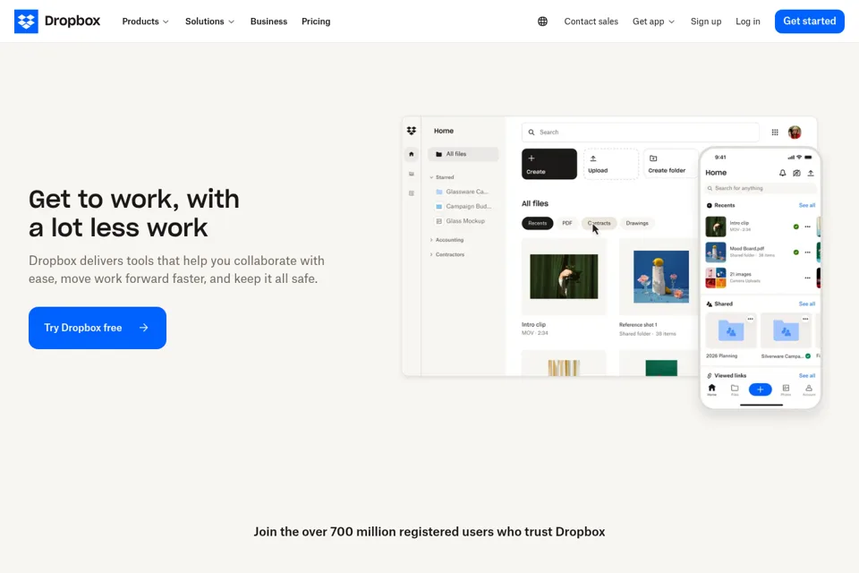Screen dimensions: 859x573
Task: Click the black Create button
Action: (549, 164)
